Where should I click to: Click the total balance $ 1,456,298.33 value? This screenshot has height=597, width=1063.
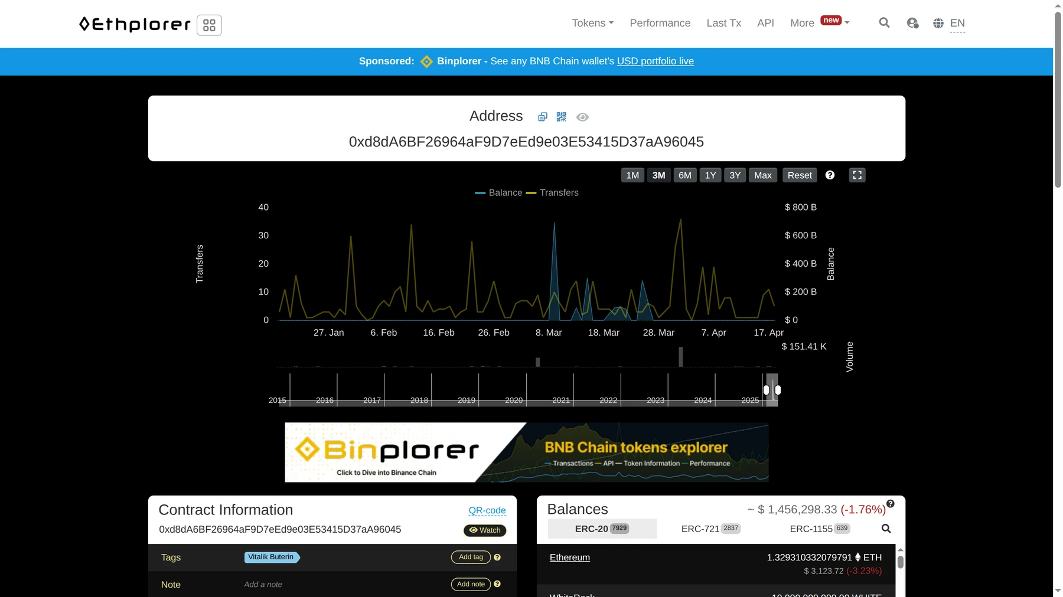797,510
